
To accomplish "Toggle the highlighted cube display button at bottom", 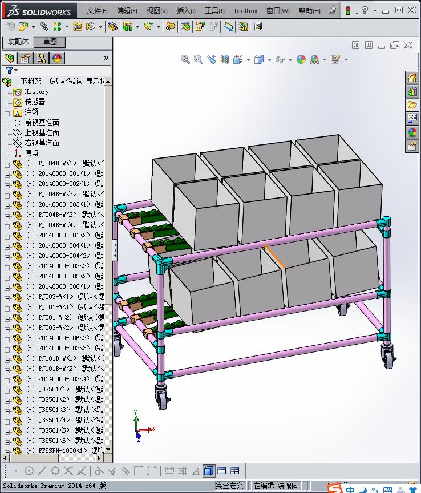I will (209, 471).
